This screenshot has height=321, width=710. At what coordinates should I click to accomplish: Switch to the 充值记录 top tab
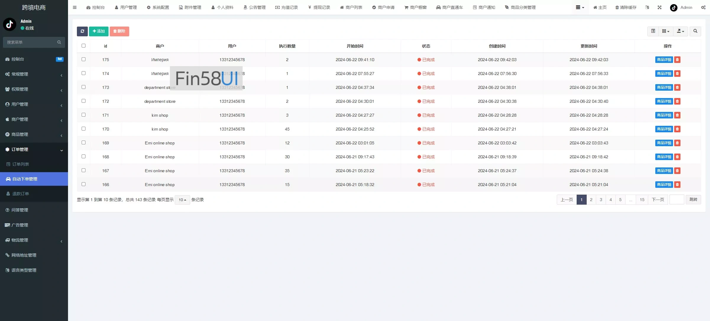[x=287, y=7]
